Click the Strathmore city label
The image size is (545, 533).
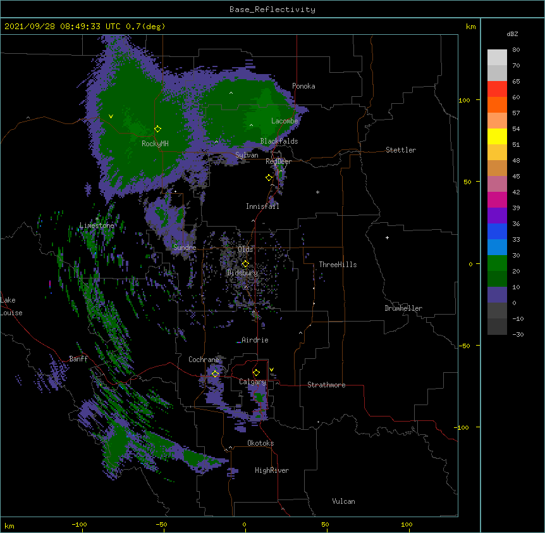pyautogui.click(x=326, y=385)
